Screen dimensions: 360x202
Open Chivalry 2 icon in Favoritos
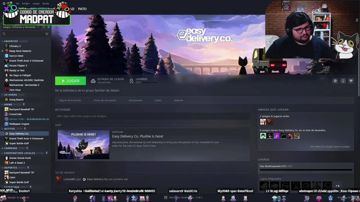click(6, 46)
